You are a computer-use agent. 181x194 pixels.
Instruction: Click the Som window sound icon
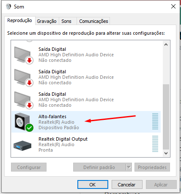(x=8, y=6)
